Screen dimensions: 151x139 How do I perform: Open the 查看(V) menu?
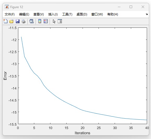click(38, 14)
